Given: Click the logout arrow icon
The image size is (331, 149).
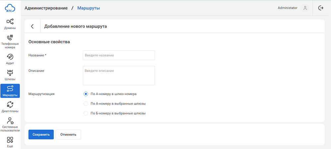Looking at the screenshot, I should (320, 8).
